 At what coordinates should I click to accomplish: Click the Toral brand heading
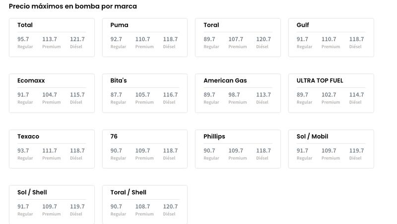[211, 25]
